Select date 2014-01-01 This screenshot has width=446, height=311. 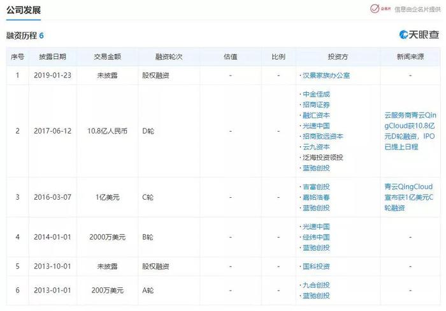coord(53,237)
